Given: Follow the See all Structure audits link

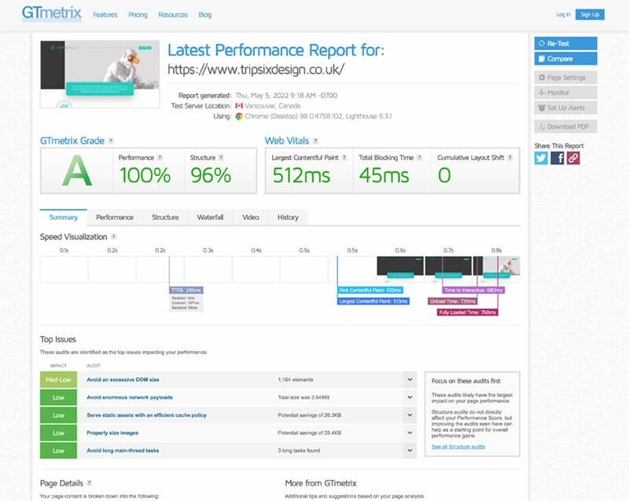Looking at the screenshot, I should [458, 447].
